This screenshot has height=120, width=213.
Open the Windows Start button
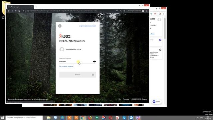tap(3, 118)
